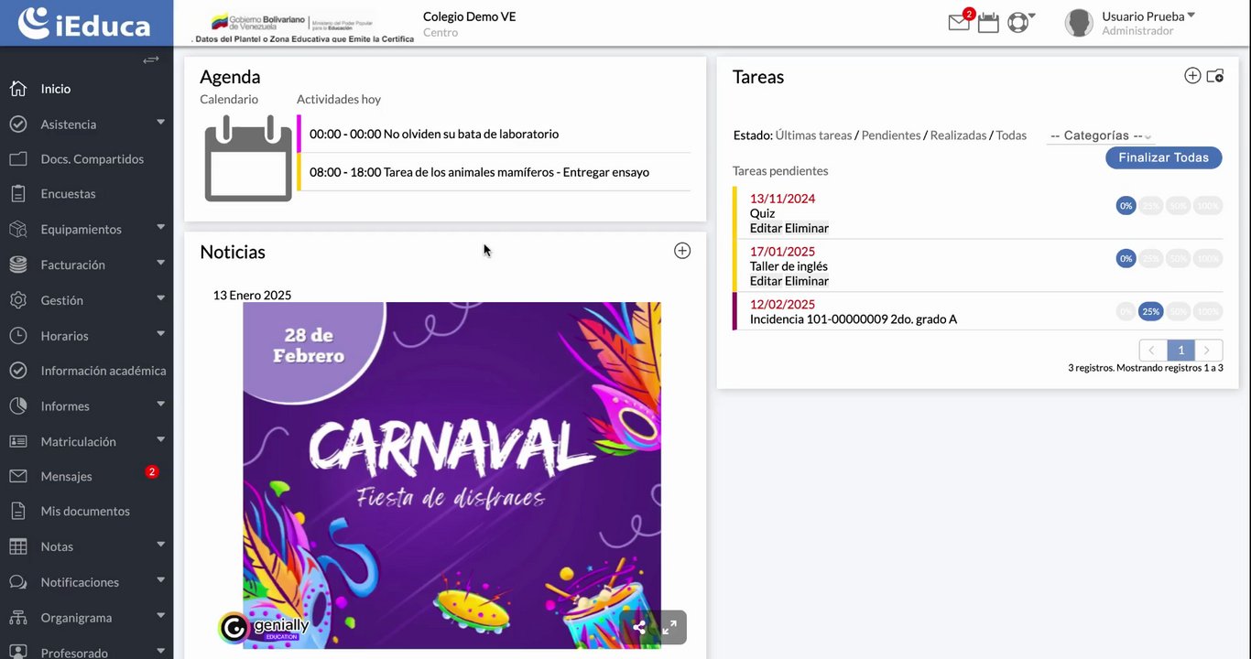The image size is (1251, 659).
Task: Filter tasks by Últimas tareas
Action: pos(813,135)
